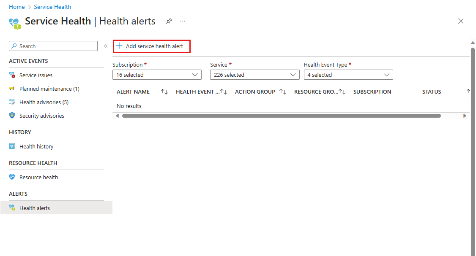Click the Resource health heart icon
This screenshot has width=476, height=256.
pyautogui.click(x=12, y=177)
